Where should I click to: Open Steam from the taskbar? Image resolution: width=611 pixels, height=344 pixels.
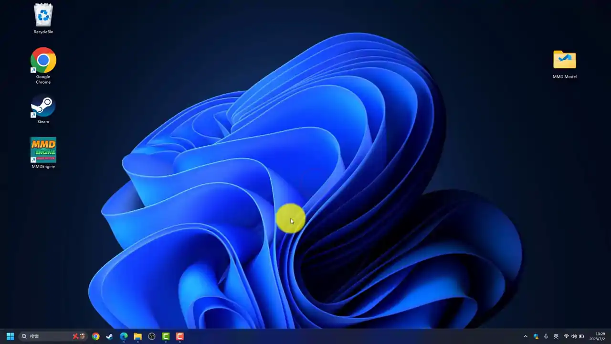[x=109, y=336]
